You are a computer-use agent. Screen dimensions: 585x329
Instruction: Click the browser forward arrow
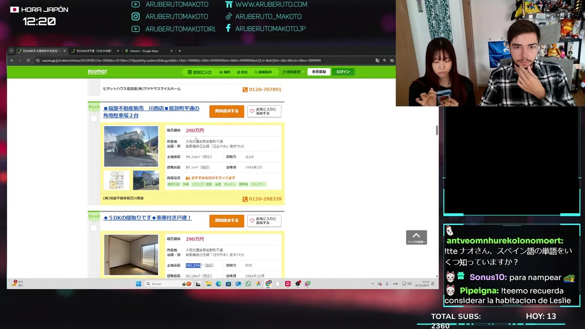point(20,60)
